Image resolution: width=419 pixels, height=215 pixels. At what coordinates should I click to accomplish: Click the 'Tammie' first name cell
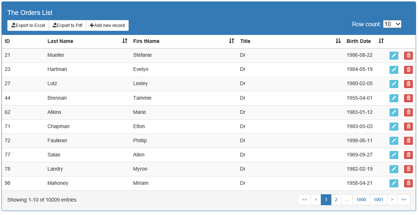142,98
